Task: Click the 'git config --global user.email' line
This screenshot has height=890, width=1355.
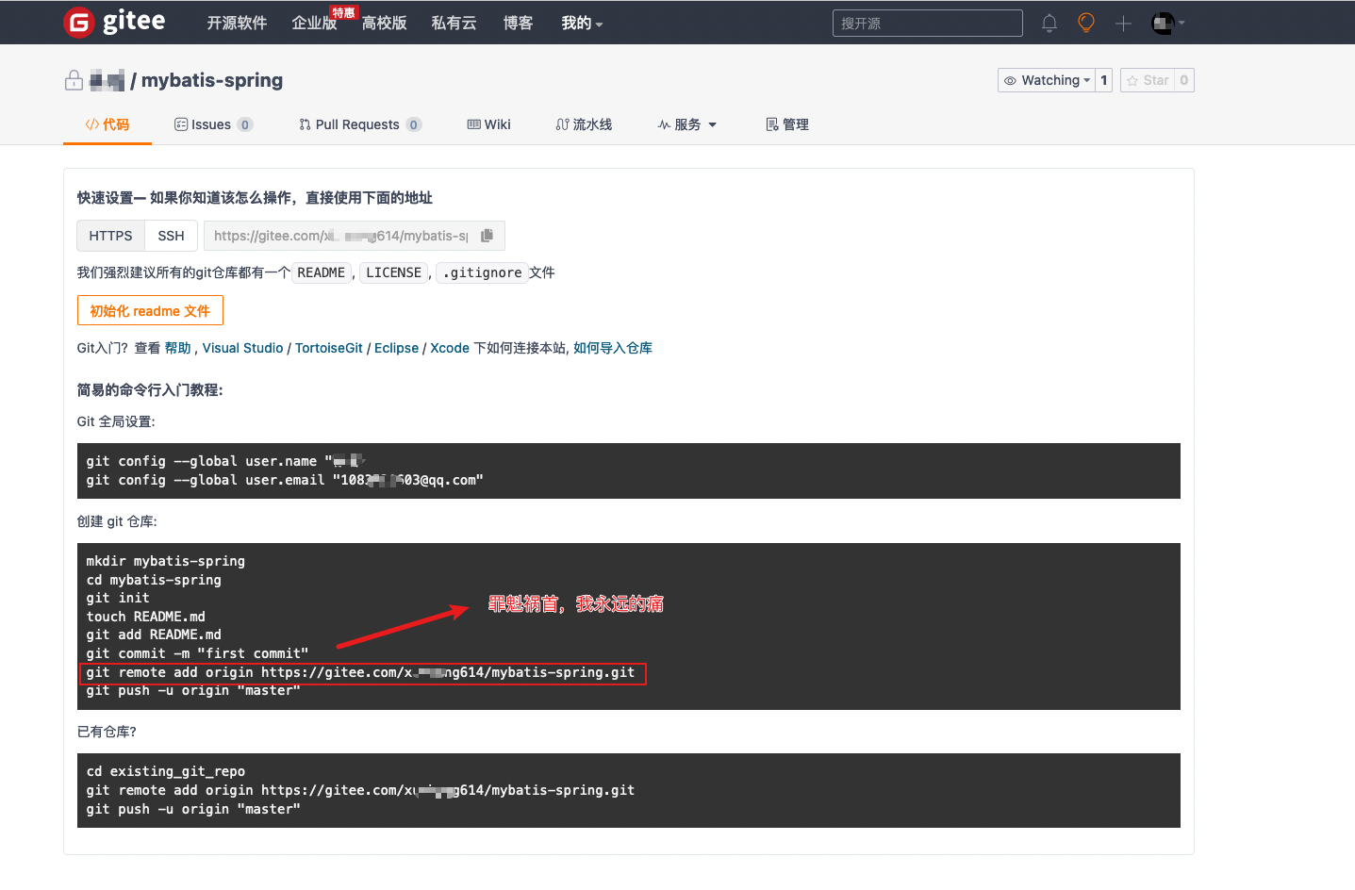Action: pyautogui.click(x=285, y=480)
